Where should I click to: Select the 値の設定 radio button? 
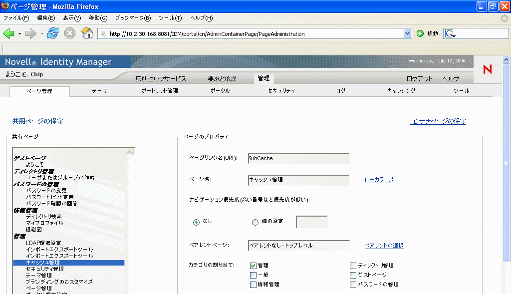point(255,222)
